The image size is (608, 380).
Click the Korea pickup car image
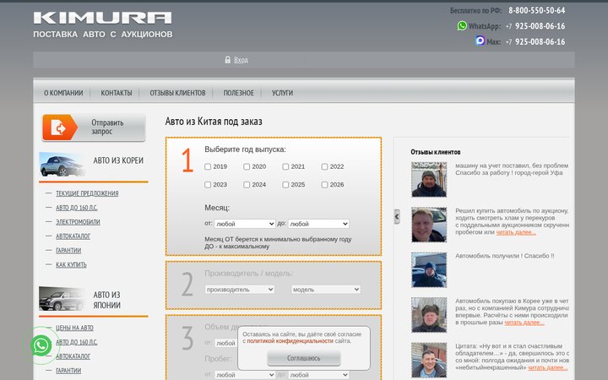[x=62, y=165]
